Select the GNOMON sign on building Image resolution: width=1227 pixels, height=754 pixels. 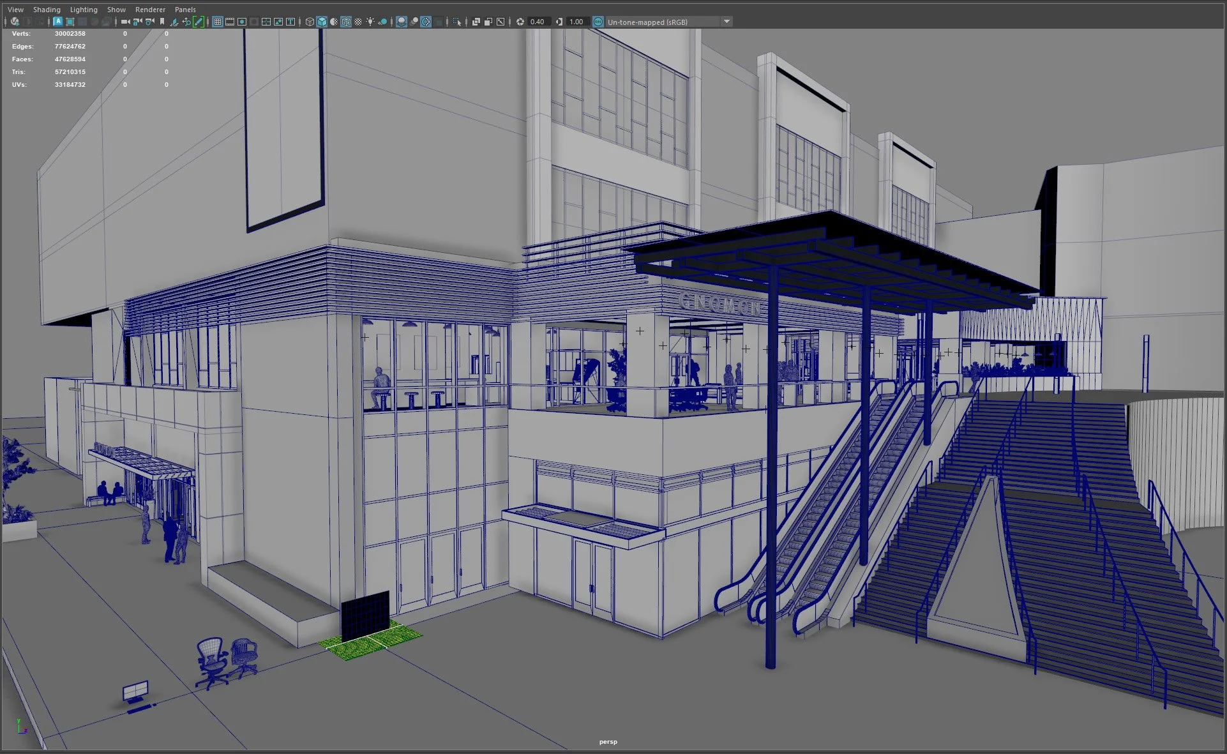point(720,305)
